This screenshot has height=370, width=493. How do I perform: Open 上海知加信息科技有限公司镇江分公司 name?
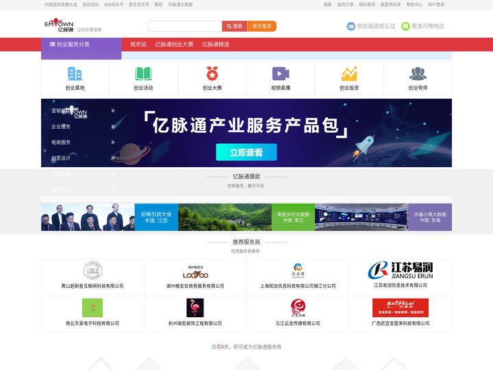point(298,286)
